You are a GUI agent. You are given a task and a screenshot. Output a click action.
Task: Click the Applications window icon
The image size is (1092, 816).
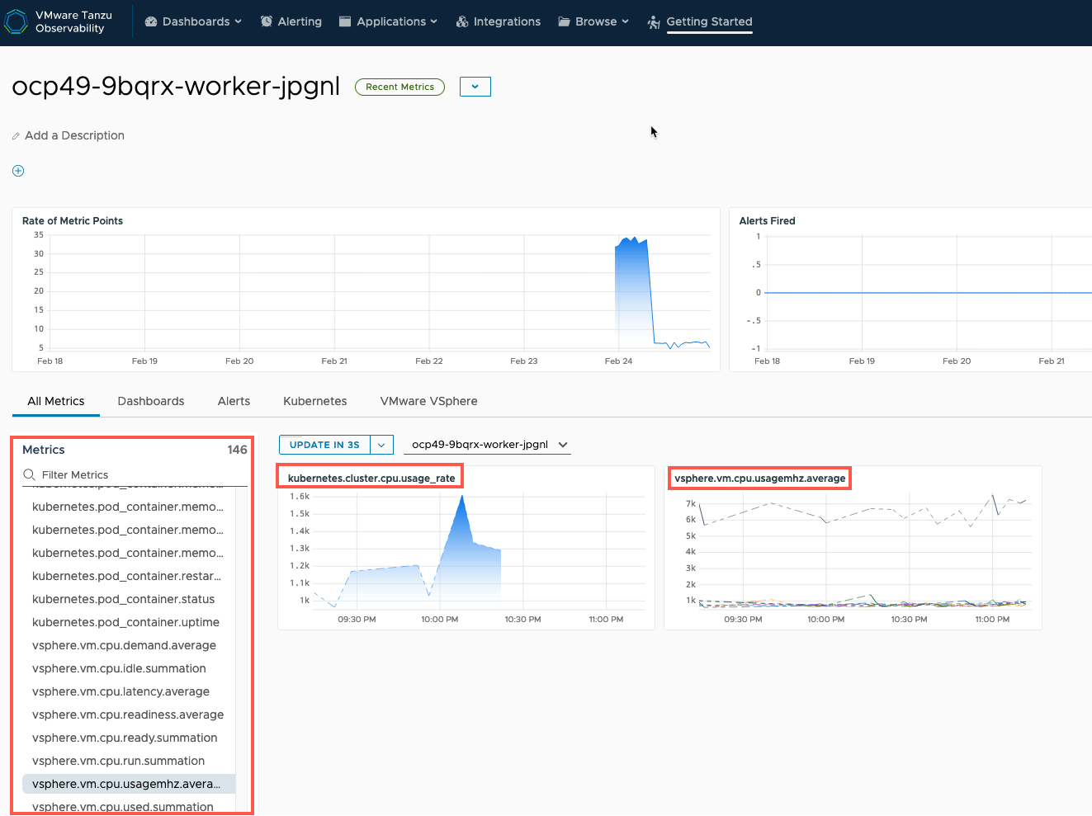tap(345, 21)
